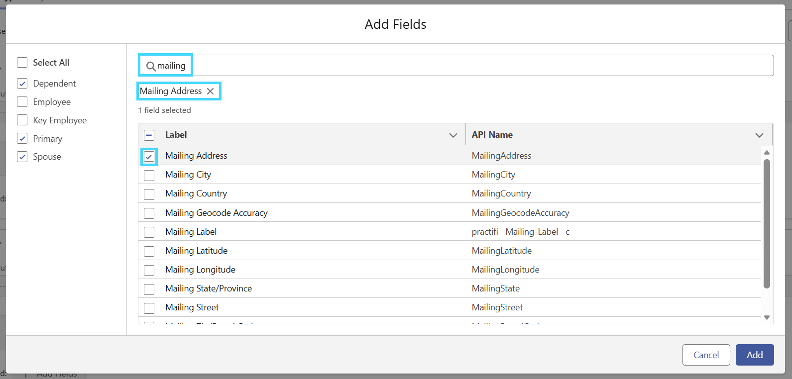Select the Mailing Country row checkbox

click(149, 194)
